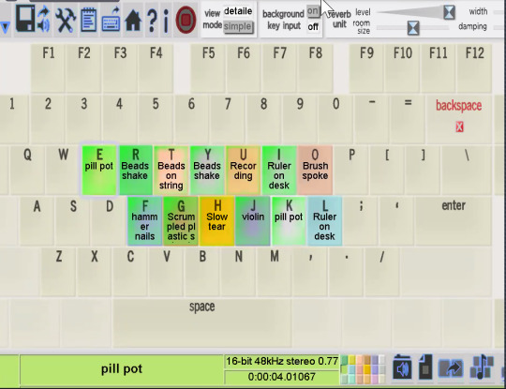506x389 pixels.
Task: Click the equals sign key
Action: pos(408,119)
